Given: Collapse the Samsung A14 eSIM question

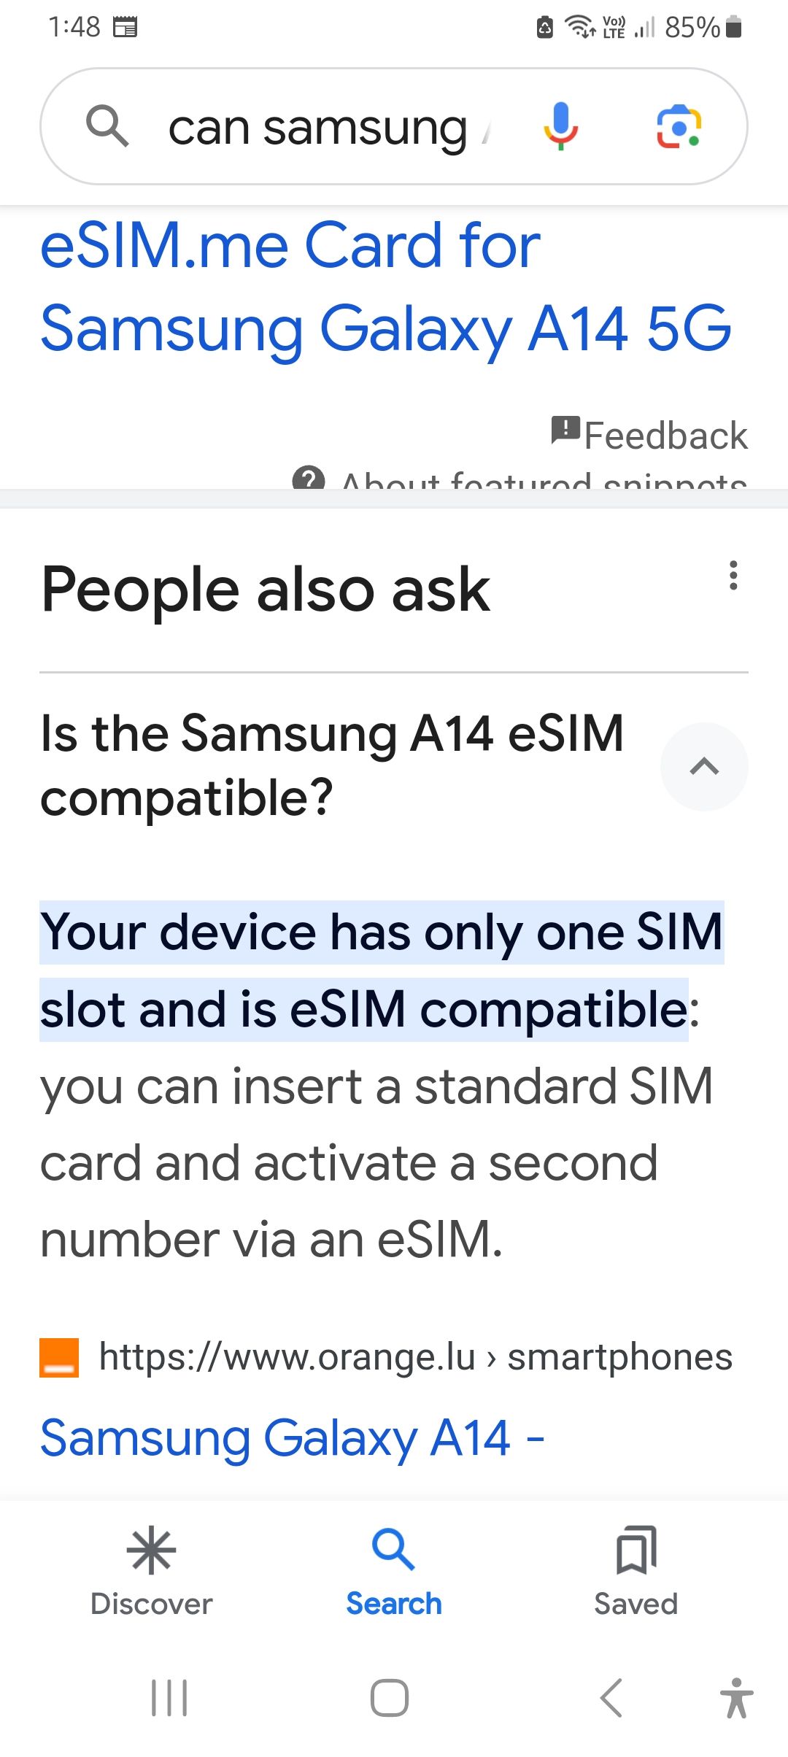Looking at the screenshot, I should (704, 766).
